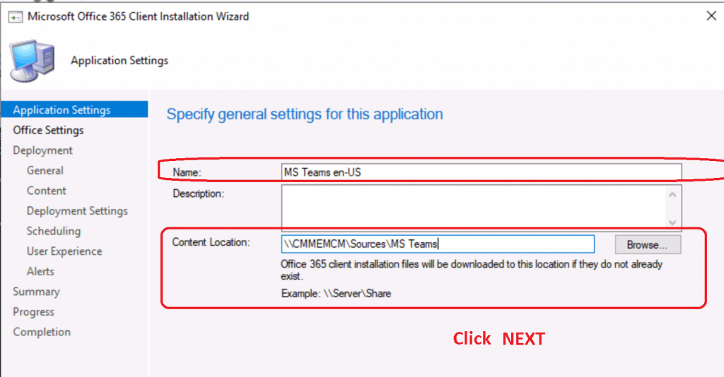Viewport: 724px width, 377px height.
Task: Click the Content Location path field
Action: pyautogui.click(x=438, y=244)
